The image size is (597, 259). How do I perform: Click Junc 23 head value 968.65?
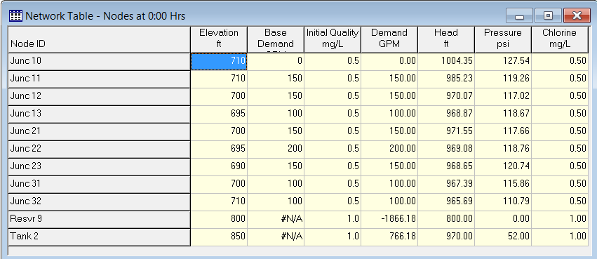[x=446, y=167]
